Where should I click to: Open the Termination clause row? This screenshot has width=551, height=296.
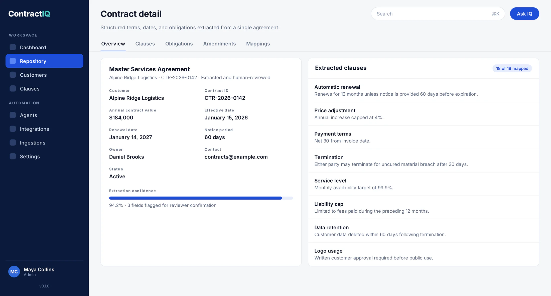click(424, 161)
